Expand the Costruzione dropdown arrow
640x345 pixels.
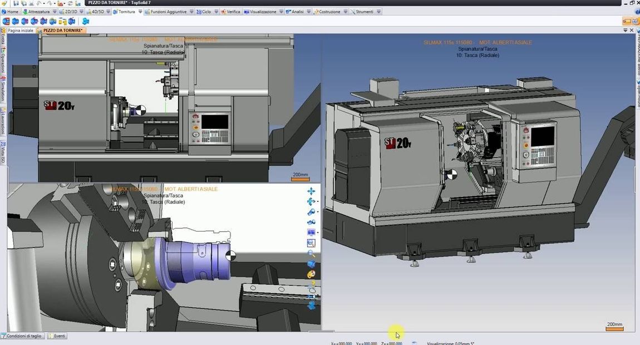click(345, 12)
